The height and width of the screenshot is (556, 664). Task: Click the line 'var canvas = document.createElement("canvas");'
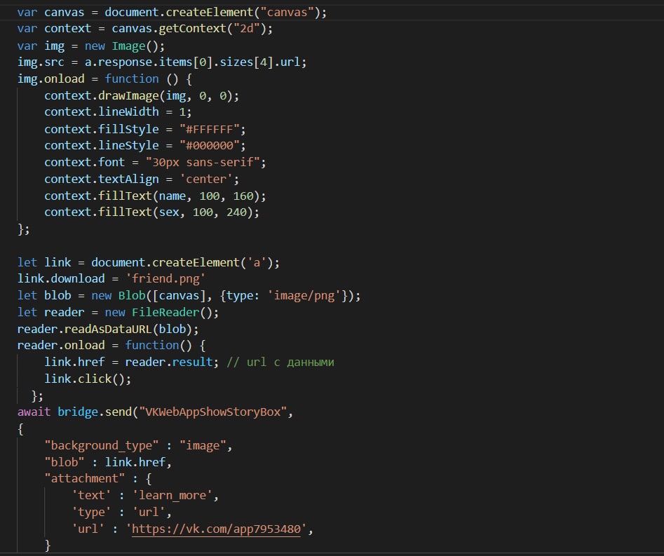point(172,13)
